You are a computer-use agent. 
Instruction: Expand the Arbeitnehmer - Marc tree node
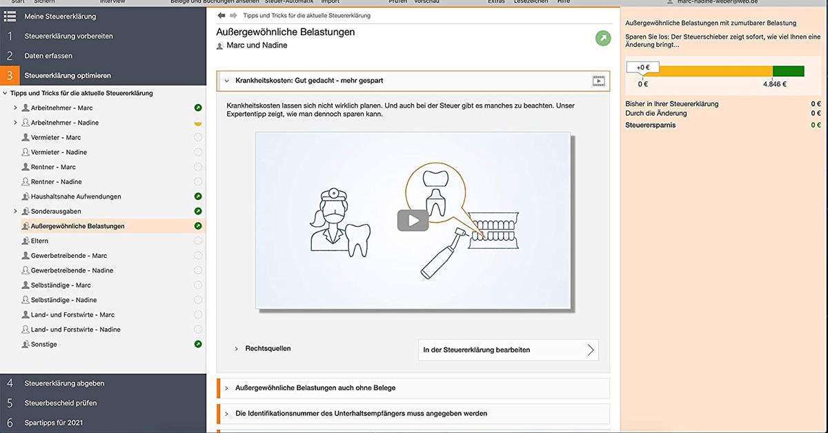tap(15, 108)
